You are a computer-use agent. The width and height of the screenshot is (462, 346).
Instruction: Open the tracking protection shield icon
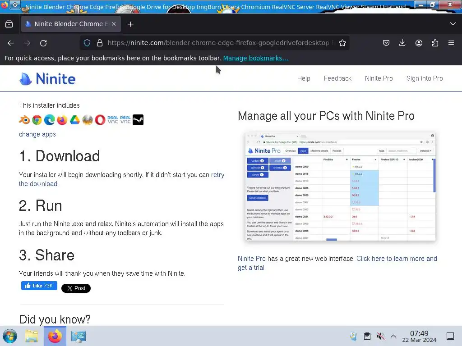pos(87,43)
